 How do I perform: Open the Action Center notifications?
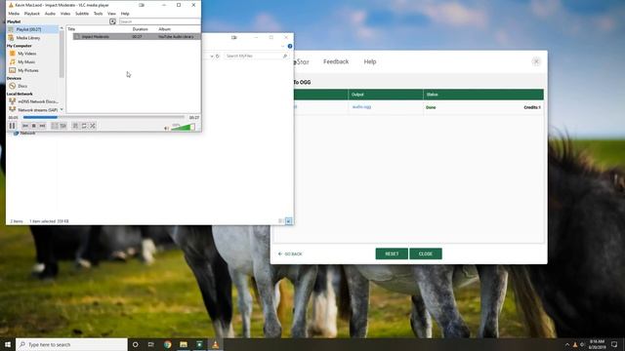point(614,344)
